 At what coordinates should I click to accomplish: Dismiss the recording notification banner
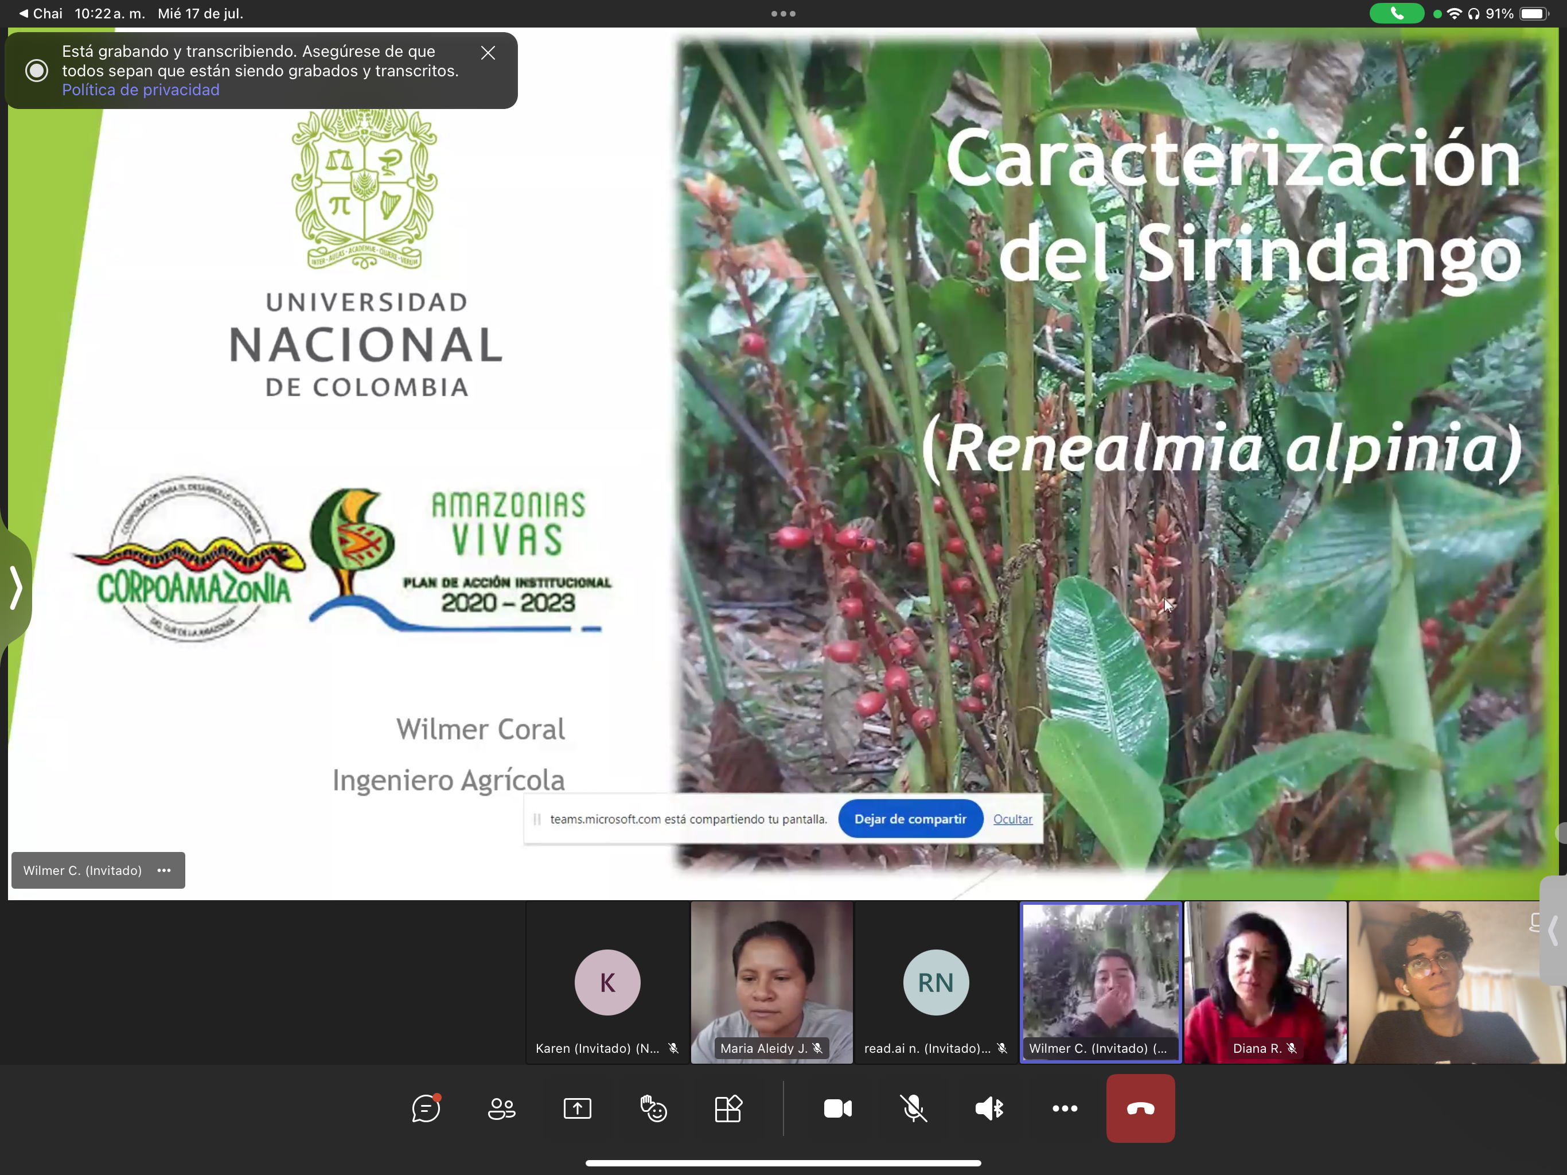488,52
